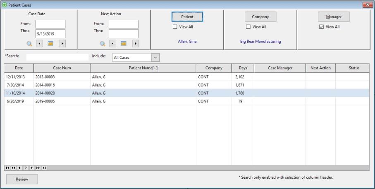Click the Allen, Gina patient name text
This screenshot has width=375, height=189.
187,42
